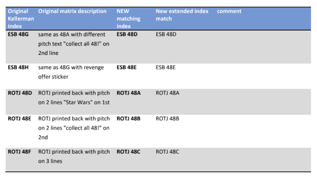Screen dimensions: 317x179
Task: Select the 'NEW matching index' header
Action: 128,19
